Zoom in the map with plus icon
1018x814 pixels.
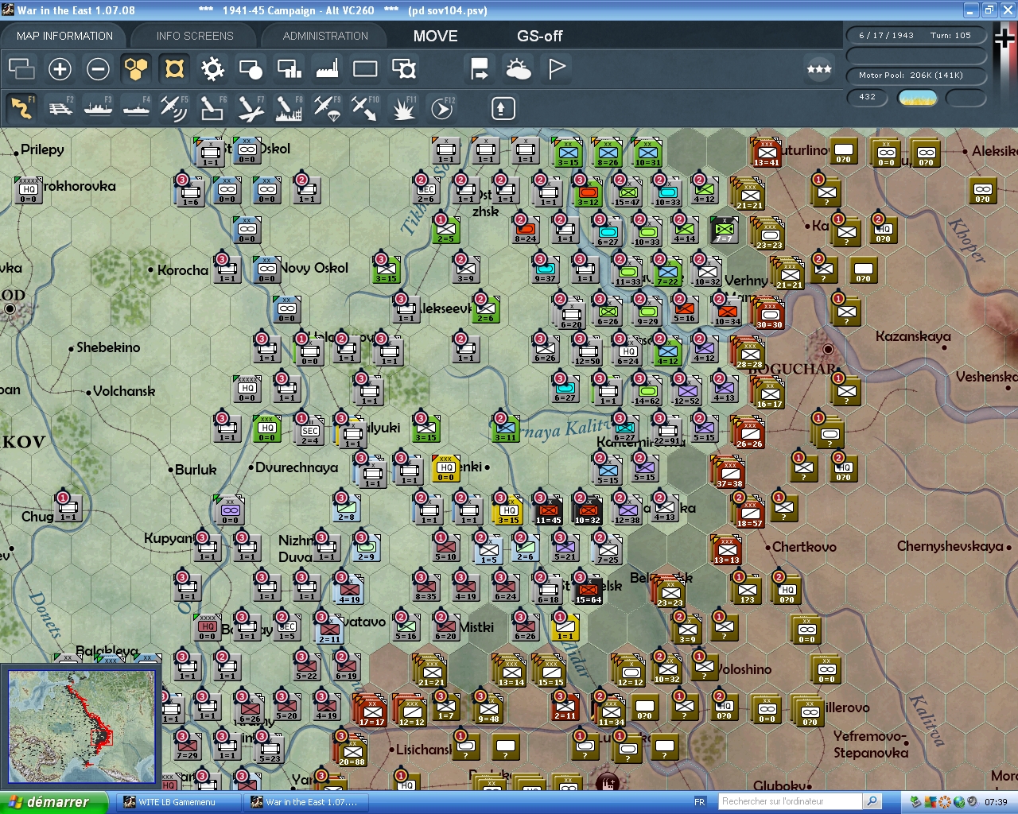60,69
